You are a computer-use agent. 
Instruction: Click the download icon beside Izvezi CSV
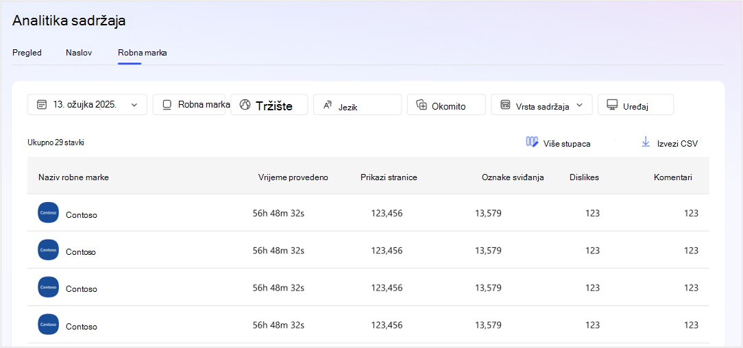click(646, 142)
